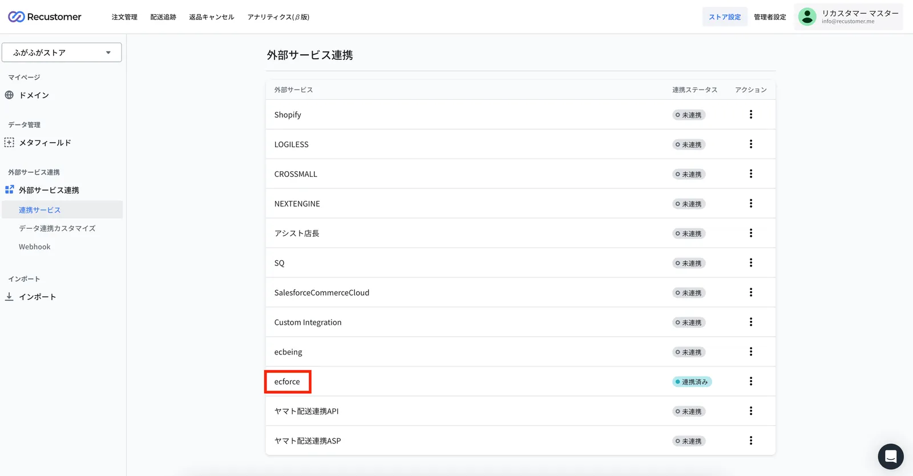
Task: Open the Recustomer logo home link
Action: click(45, 17)
